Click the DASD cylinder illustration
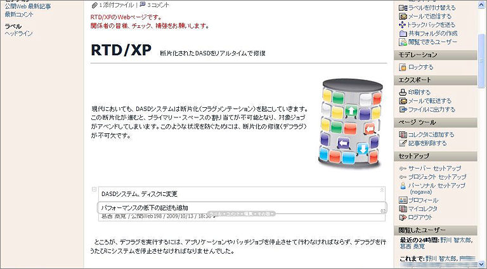This screenshot has height=269, width=487. pyautogui.click(x=350, y=123)
